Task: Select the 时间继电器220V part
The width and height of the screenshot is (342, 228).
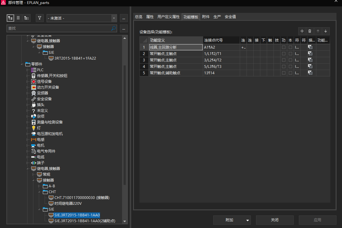Action: [x=68, y=204]
